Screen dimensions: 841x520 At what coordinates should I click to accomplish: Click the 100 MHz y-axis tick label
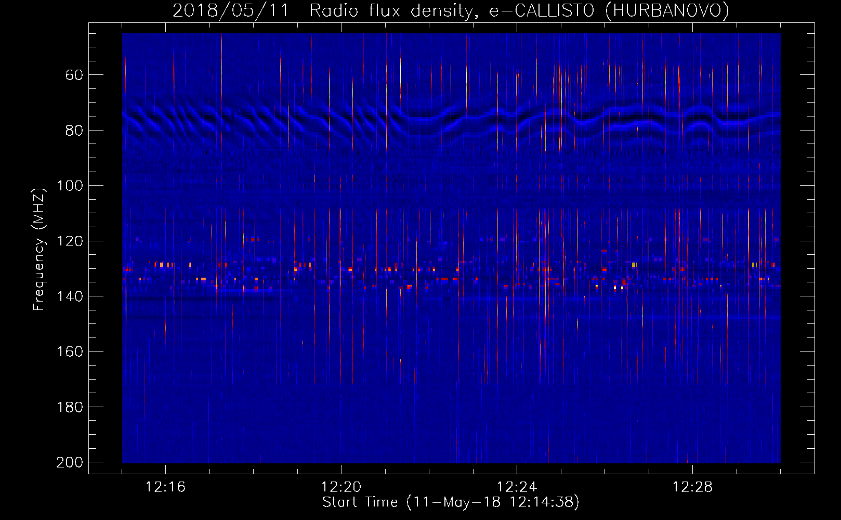pos(70,186)
